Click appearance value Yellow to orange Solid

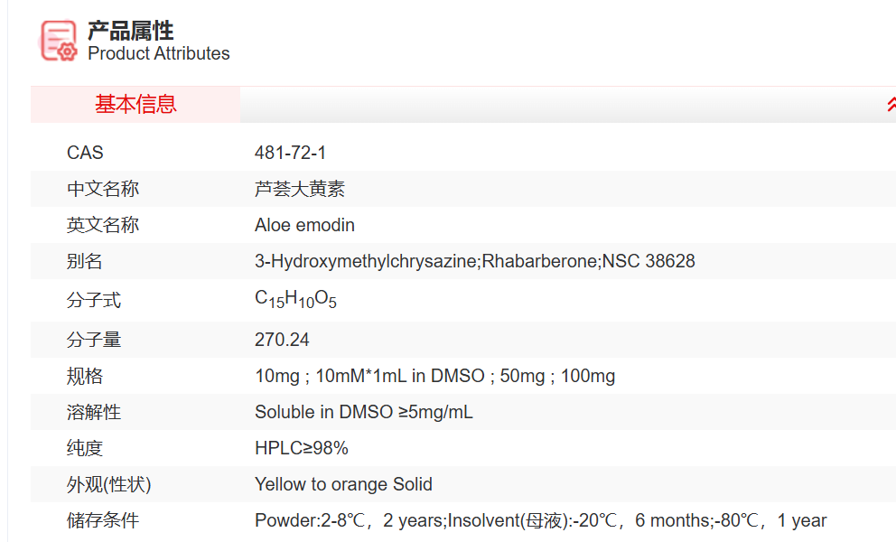click(x=343, y=484)
